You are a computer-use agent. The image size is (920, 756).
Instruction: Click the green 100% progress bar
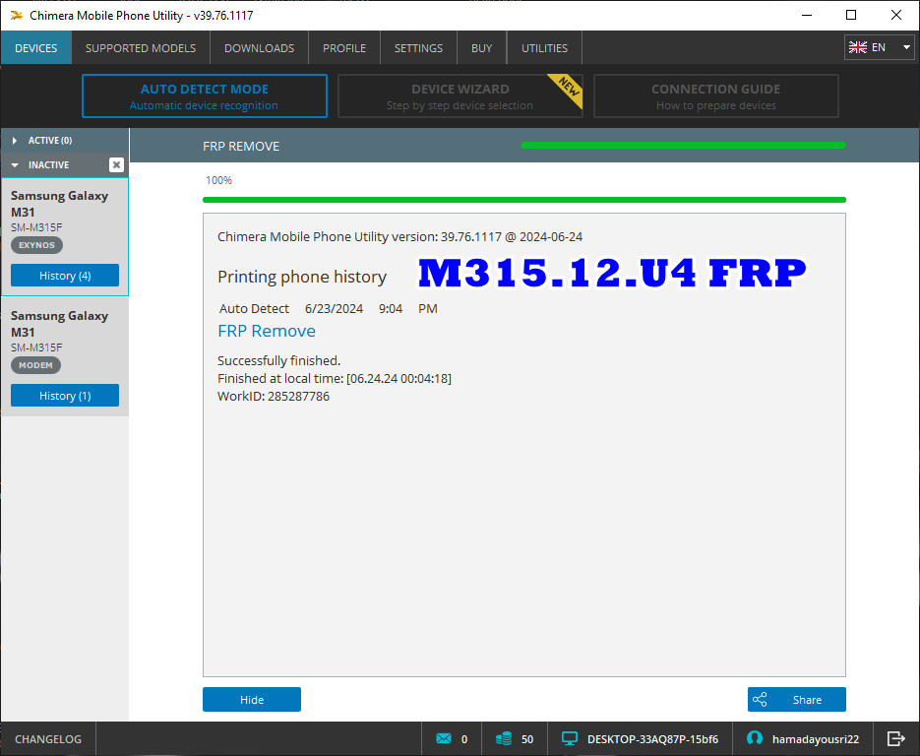523,199
